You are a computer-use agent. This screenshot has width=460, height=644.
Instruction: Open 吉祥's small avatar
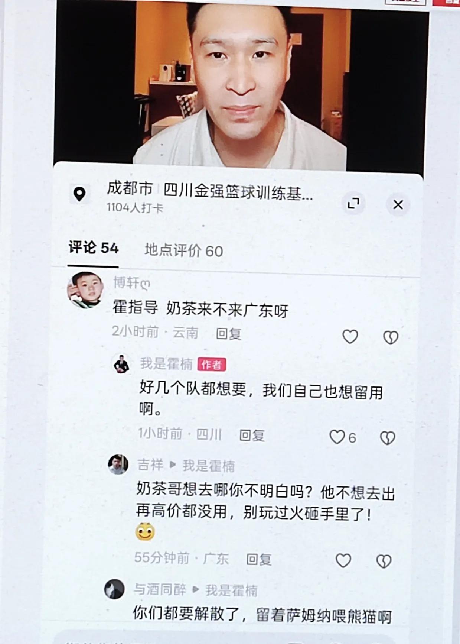[118, 465]
